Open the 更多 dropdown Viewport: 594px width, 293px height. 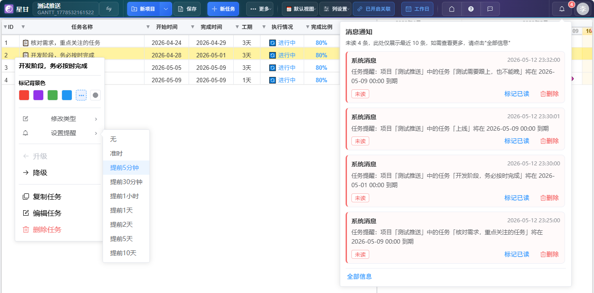click(260, 9)
